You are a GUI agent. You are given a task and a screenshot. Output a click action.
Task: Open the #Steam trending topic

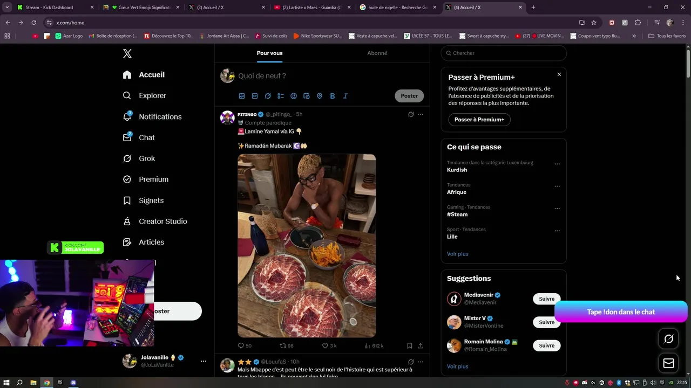457,214
